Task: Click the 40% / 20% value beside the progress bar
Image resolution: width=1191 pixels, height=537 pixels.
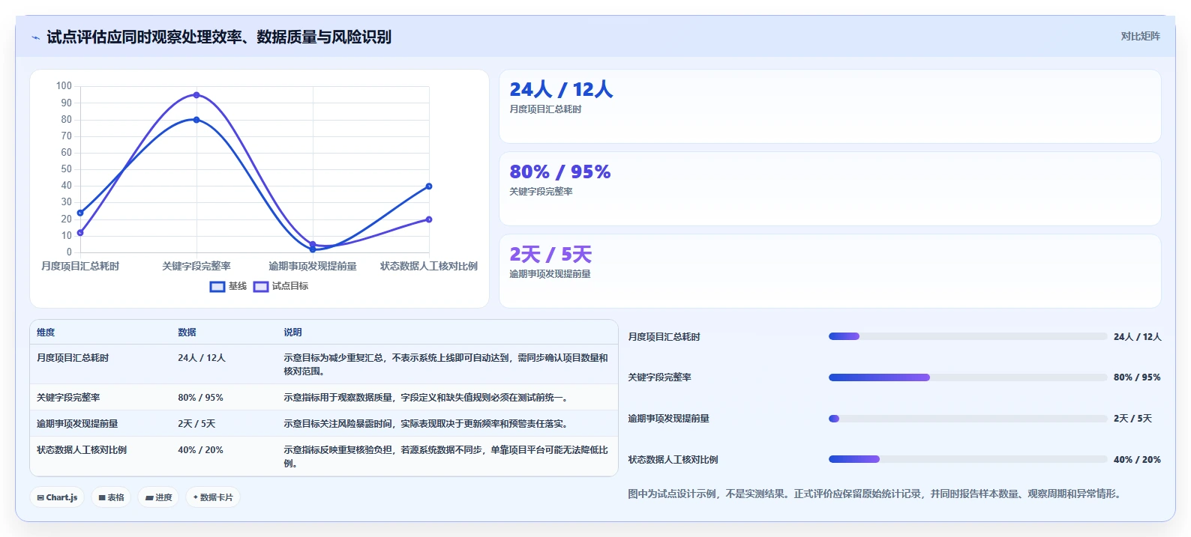Action: (x=1137, y=460)
